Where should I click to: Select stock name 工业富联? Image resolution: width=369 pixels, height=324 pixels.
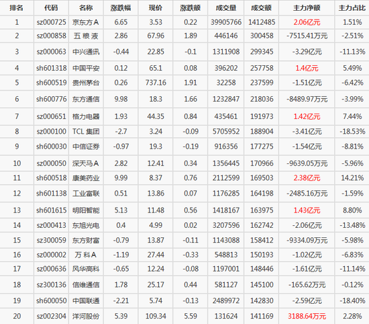(86, 194)
